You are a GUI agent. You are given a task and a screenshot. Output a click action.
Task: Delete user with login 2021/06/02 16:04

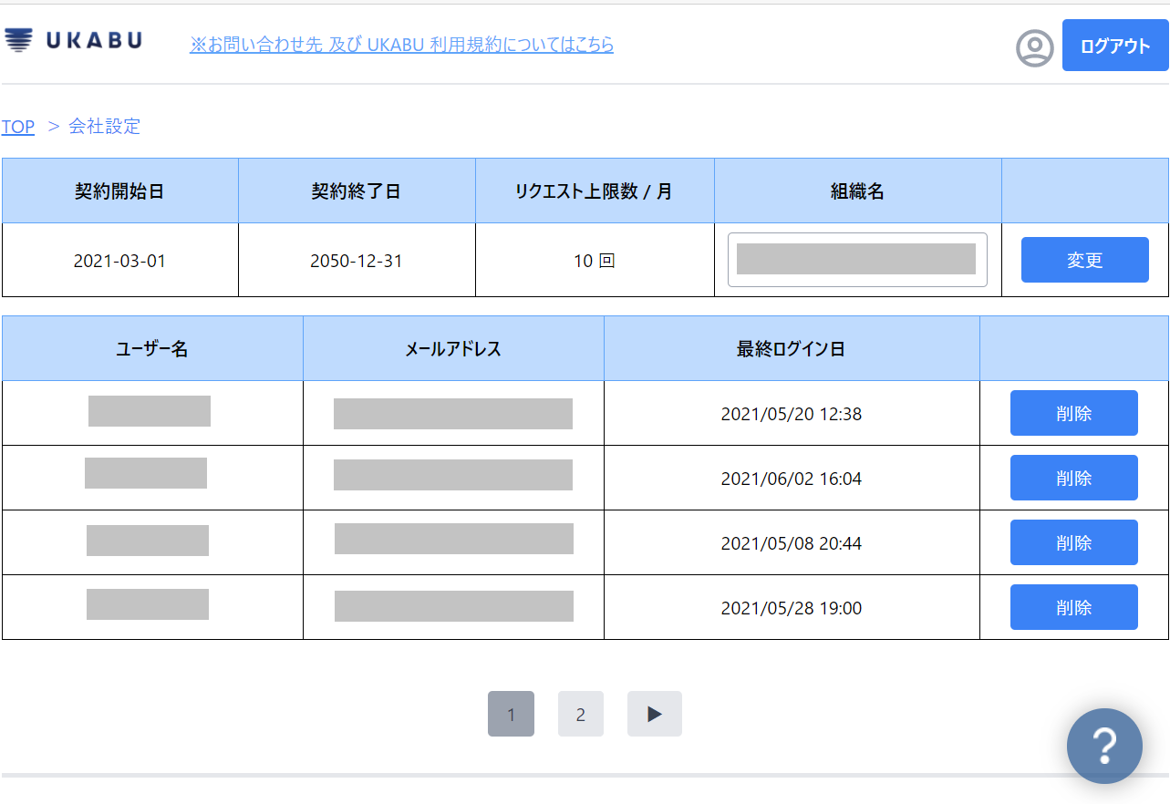point(1074,478)
